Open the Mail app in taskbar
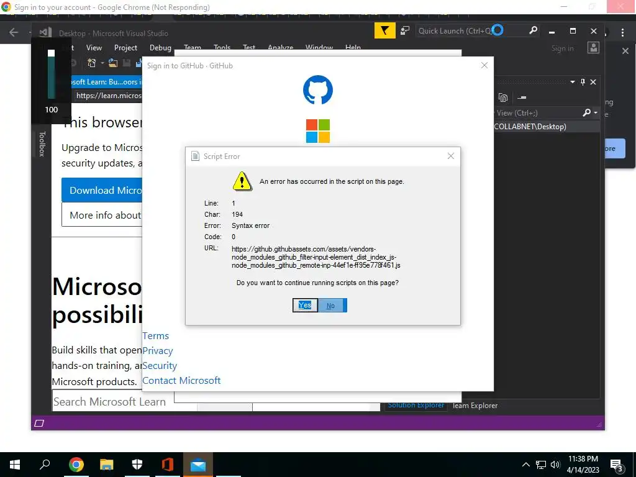636x477 pixels. coord(198,465)
